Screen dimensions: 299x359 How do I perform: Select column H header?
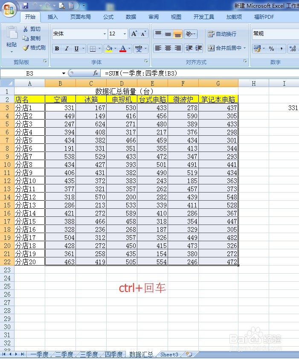point(253,83)
